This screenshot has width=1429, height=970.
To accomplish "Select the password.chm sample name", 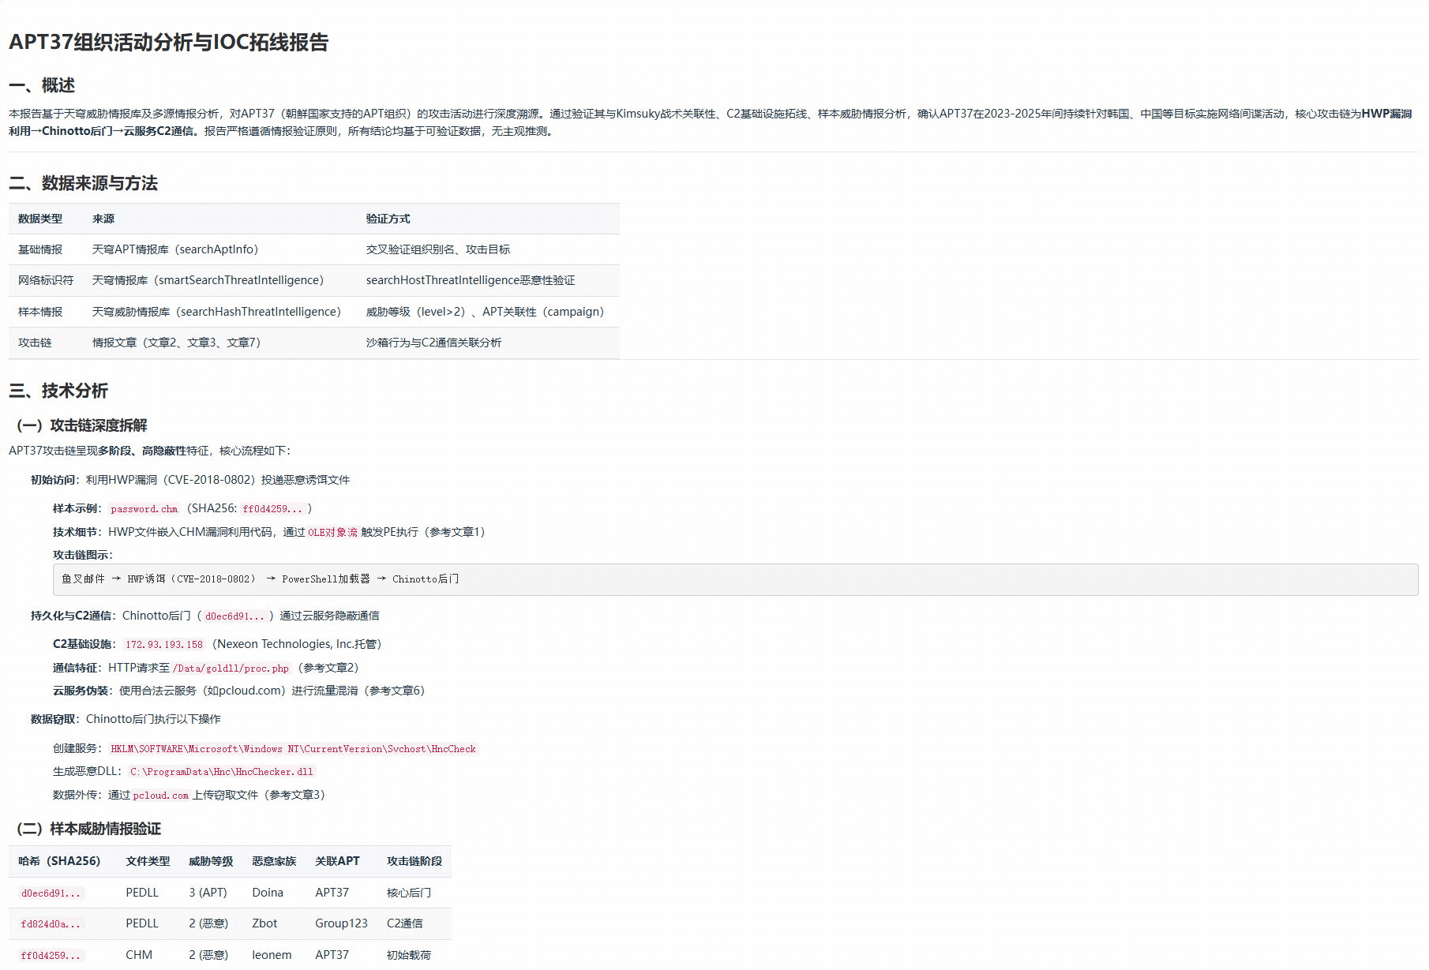I will click(x=143, y=508).
